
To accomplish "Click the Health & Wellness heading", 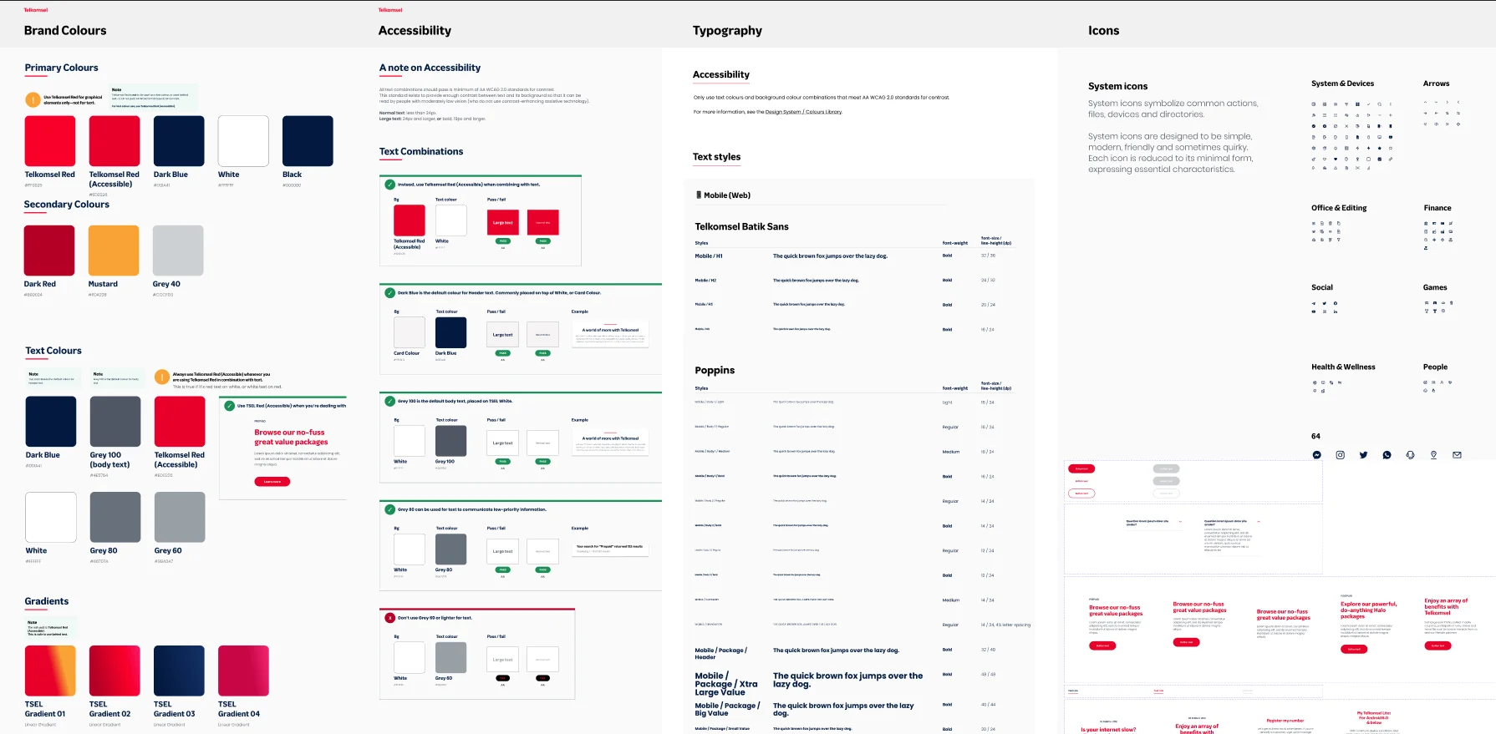I will (1343, 367).
